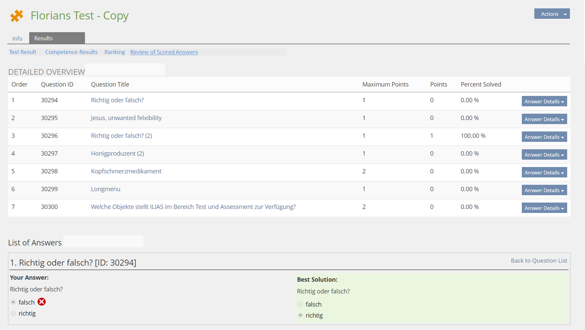This screenshot has height=330, width=585.
Task: Click the Question Title column header
Action: [x=110, y=84]
